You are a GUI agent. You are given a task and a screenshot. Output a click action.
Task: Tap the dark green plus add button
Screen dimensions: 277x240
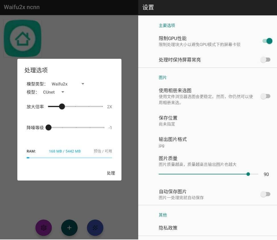69,228
